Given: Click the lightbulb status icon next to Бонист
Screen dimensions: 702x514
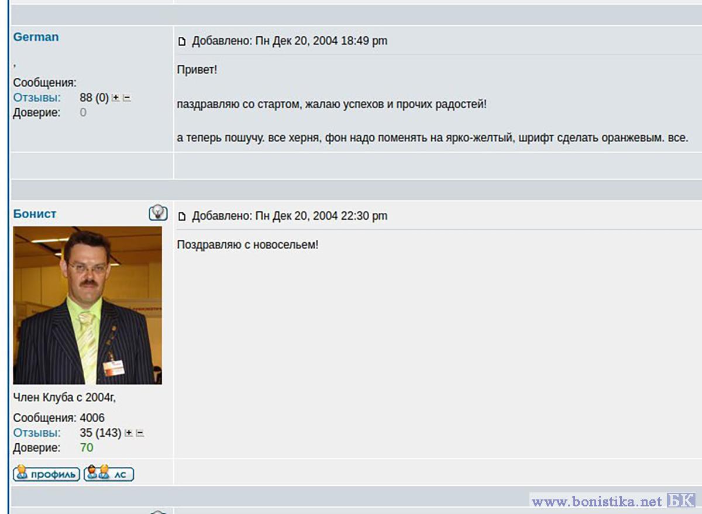Looking at the screenshot, I should coord(158,213).
